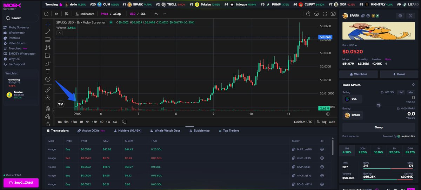Click the Half amount button
The height and width of the screenshot is (190, 421).
[401, 92]
